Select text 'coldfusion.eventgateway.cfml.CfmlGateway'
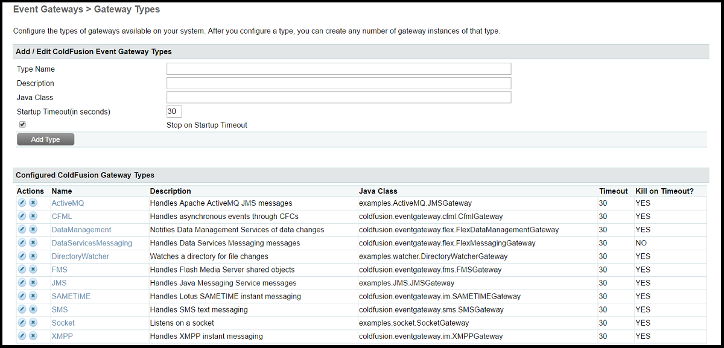 431,217
